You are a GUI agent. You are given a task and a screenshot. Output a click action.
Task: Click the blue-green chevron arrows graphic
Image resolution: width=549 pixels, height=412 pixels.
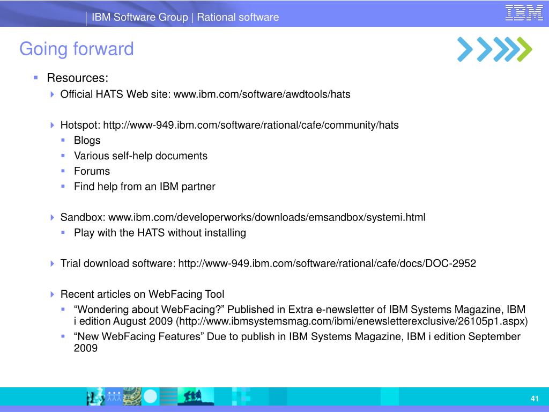pyautogui.click(x=494, y=49)
